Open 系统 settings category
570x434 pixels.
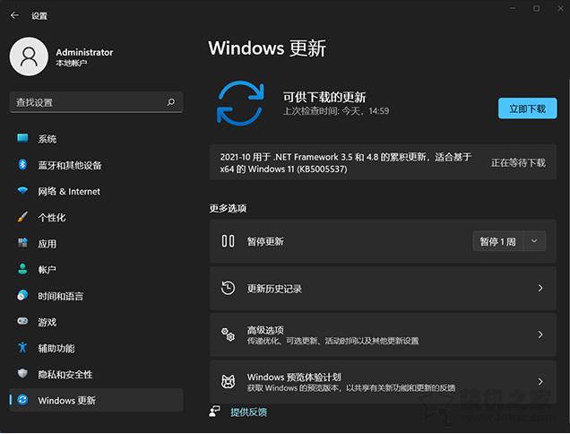click(x=96, y=139)
